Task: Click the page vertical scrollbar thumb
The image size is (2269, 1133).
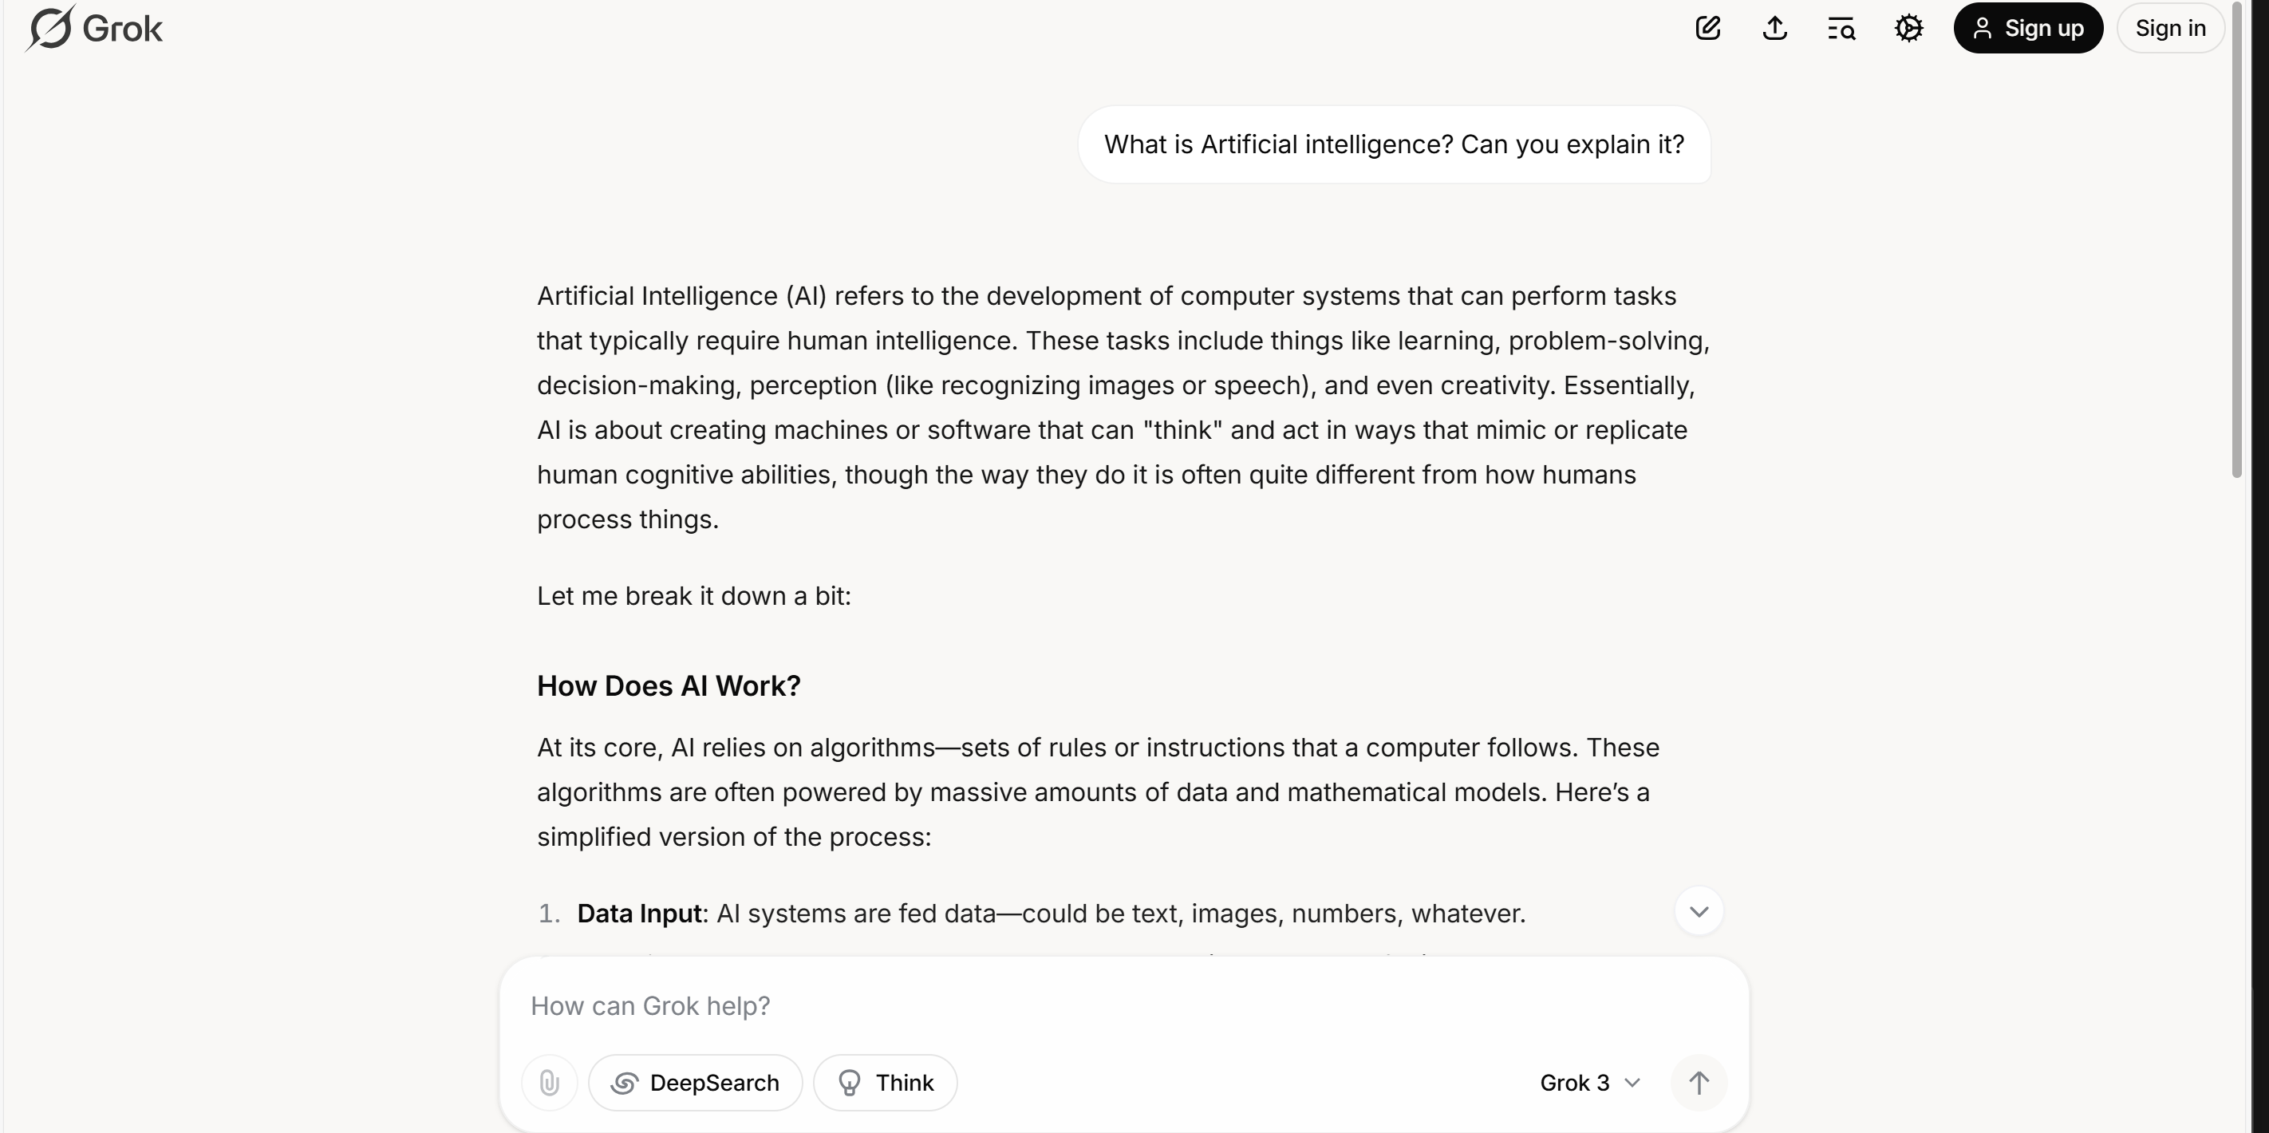Action: [x=2236, y=239]
